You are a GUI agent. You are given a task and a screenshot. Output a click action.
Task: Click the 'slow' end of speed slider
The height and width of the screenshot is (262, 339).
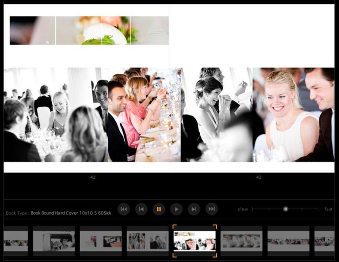pyautogui.click(x=243, y=209)
